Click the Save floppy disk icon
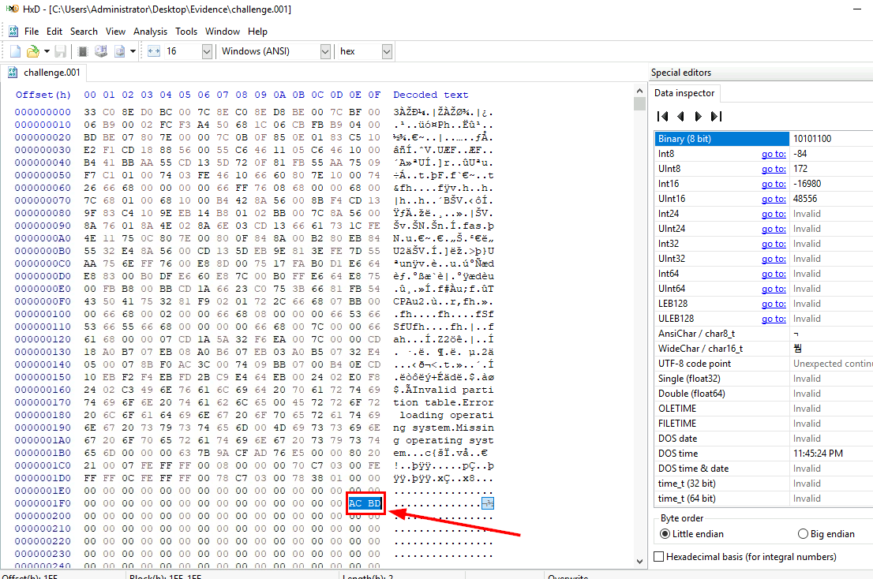873x579 pixels. click(60, 52)
